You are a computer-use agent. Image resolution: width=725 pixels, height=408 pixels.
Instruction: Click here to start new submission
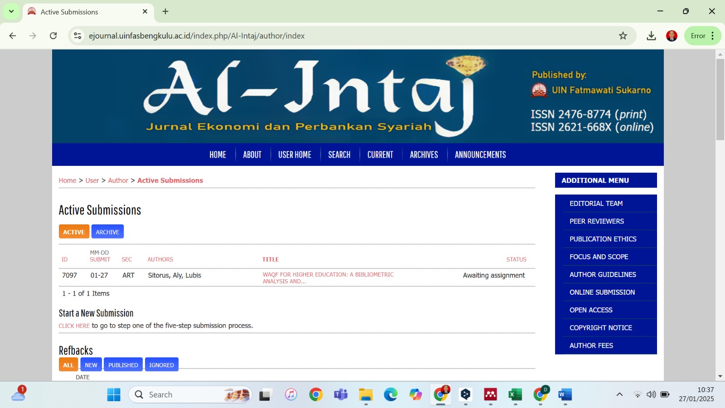coord(74,326)
